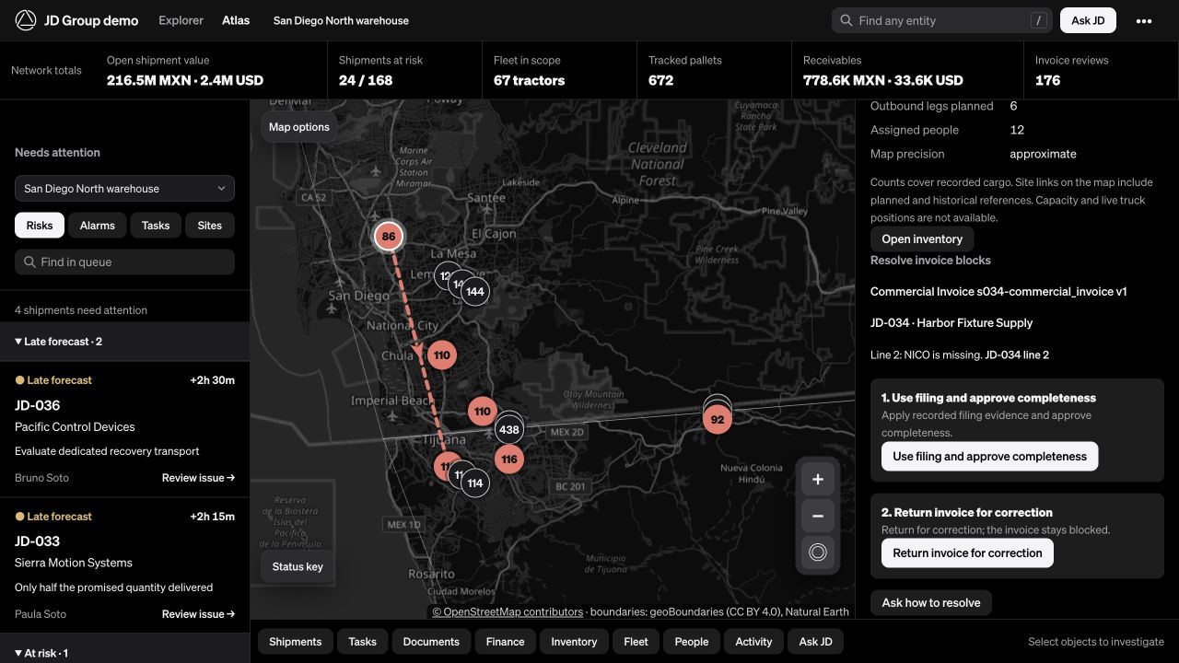Switch to Risks tab
The width and height of the screenshot is (1179, 663).
coord(40,226)
